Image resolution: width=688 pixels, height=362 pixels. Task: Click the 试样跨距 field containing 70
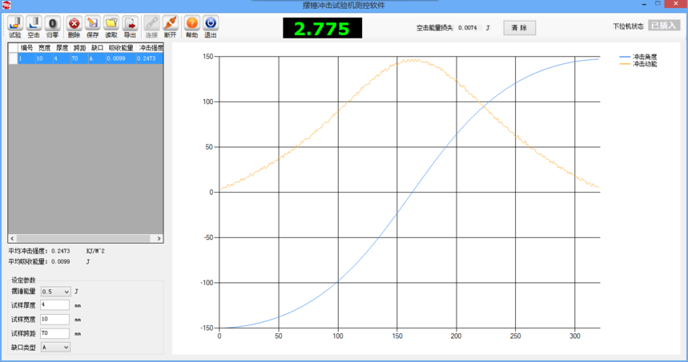pos(54,333)
